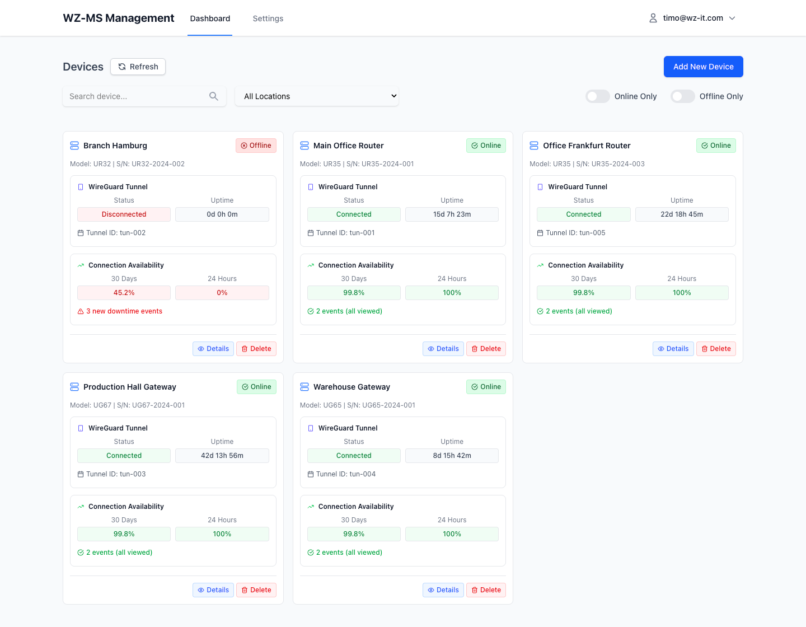806x627 pixels.
Task: Click the Branch Hamburg server icon
Action: (74, 146)
